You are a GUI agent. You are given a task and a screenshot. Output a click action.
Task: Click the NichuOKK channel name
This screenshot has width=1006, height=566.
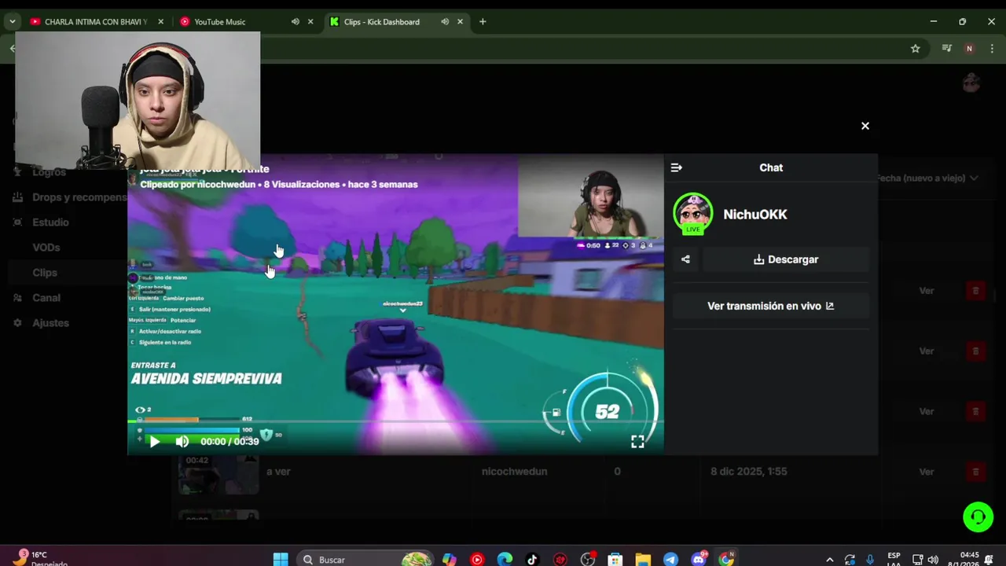click(x=755, y=215)
